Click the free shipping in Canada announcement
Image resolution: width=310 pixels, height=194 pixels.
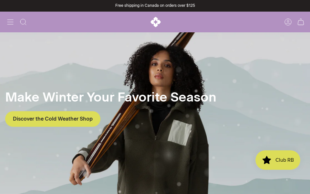[155, 5]
